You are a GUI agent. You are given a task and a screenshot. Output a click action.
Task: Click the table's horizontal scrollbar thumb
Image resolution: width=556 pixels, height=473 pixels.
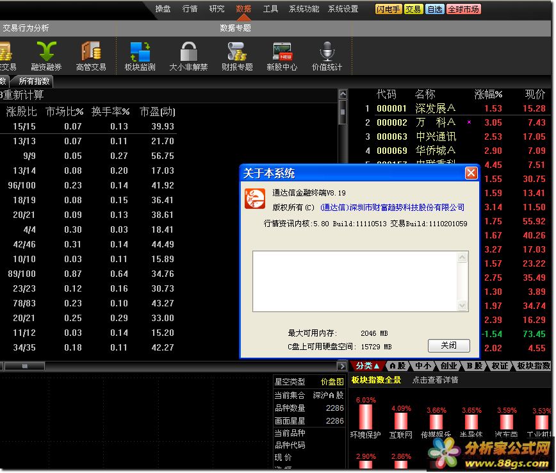(24, 366)
